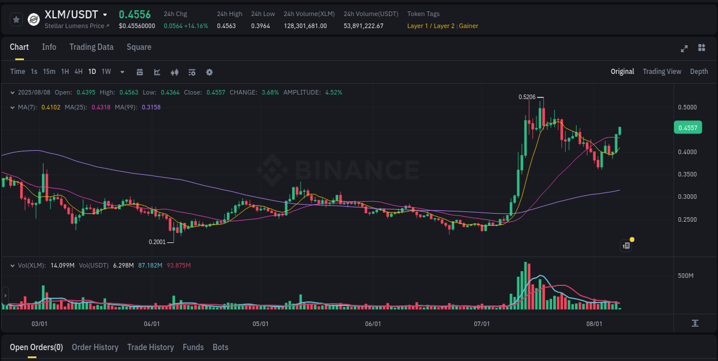Image resolution: width=718 pixels, height=361 pixels.
Task: Select the 1W timeframe option
Action: pyautogui.click(x=106, y=72)
